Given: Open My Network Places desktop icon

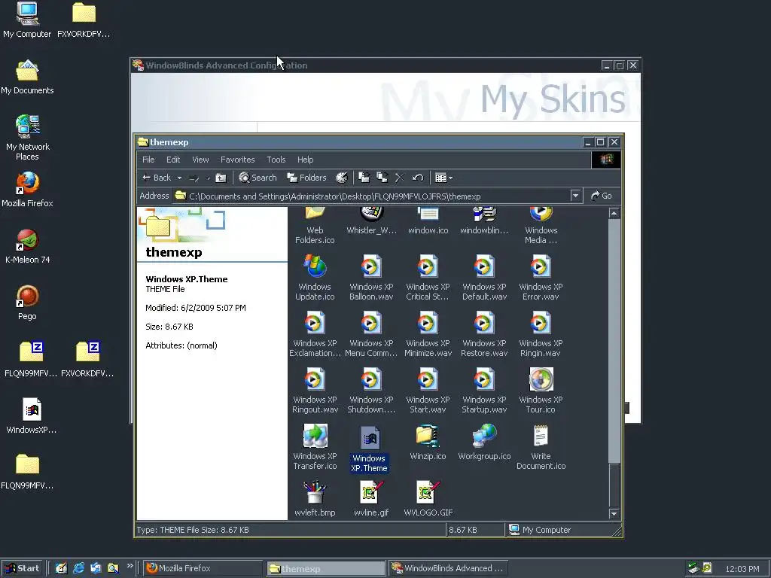Looking at the screenshot, I should tap(27, 138).
